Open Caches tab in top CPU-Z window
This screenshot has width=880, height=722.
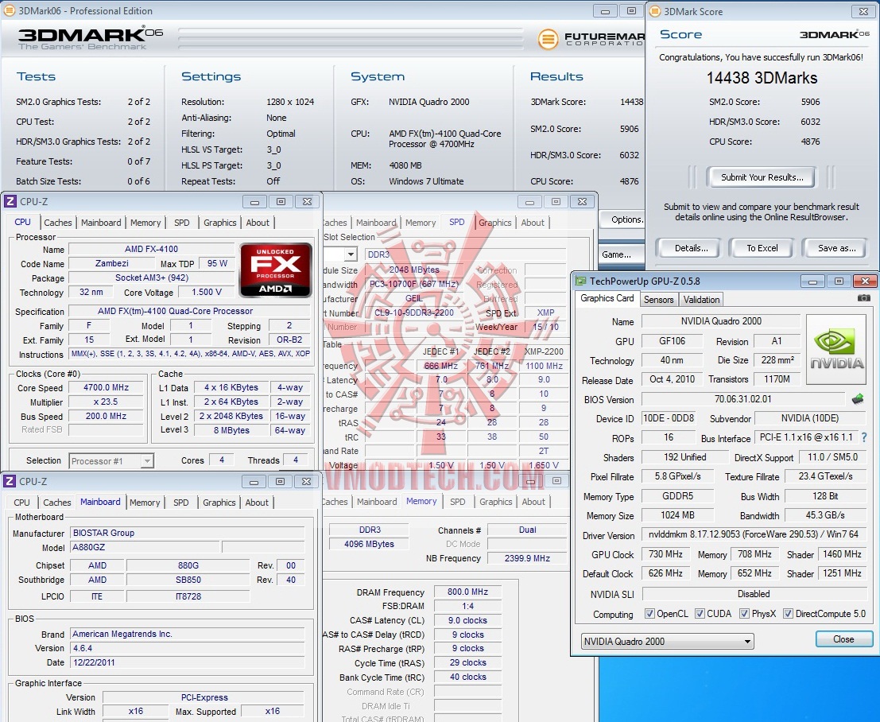pyautogui.click(x=58, y=223)
